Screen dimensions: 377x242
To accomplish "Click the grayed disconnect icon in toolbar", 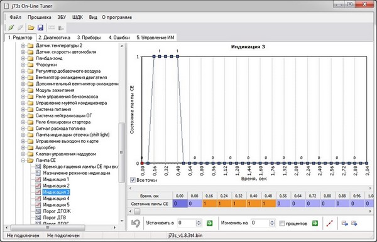I will 21,28.
